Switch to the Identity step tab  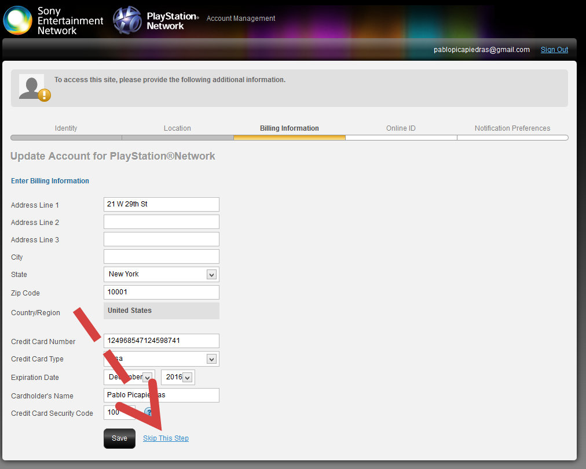(66, 128)
